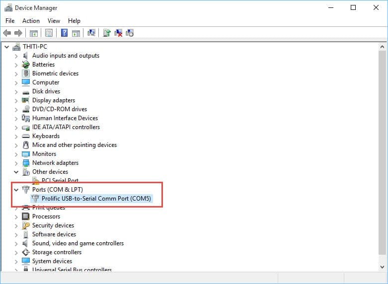Click the blue Help toolbar icon
This screenshot has width=388, height=284.
[64, 33]
